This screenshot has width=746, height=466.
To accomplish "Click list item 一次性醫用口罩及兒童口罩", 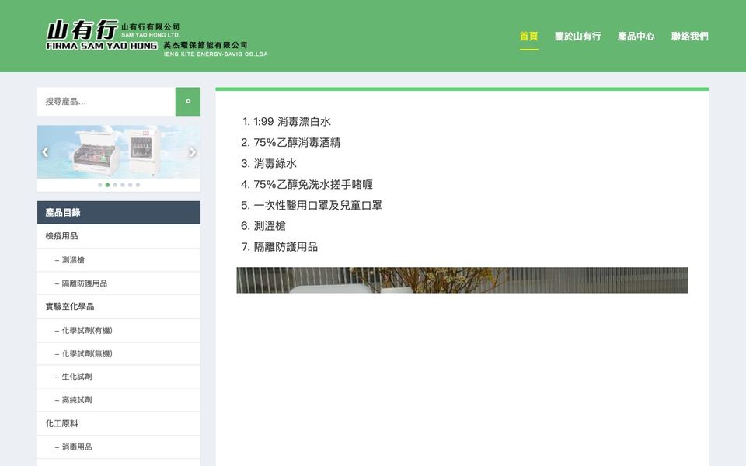I will 318,205.
